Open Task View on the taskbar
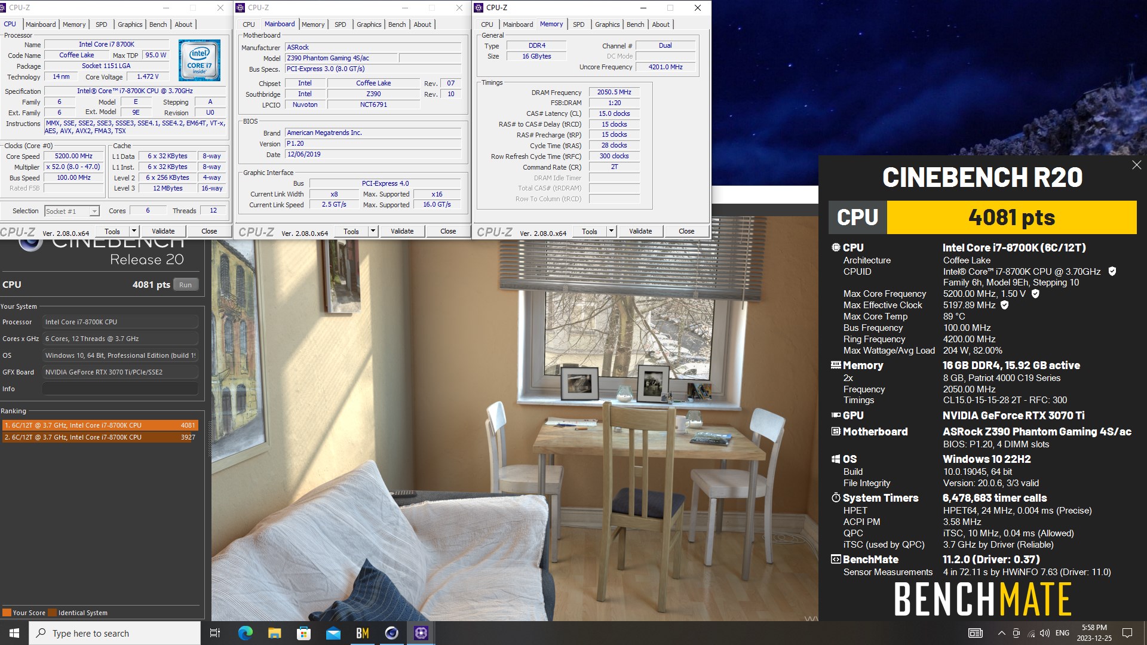Screen dimensions: 1147x645 click(215, 633)
